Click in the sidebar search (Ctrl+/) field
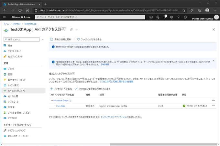The height and width of the screenshot is (146, 220). point(22,39)
